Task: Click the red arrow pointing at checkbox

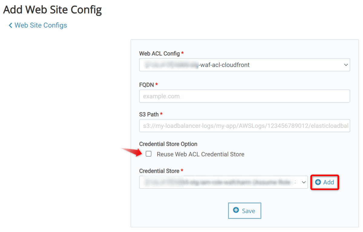Action: 132,152
